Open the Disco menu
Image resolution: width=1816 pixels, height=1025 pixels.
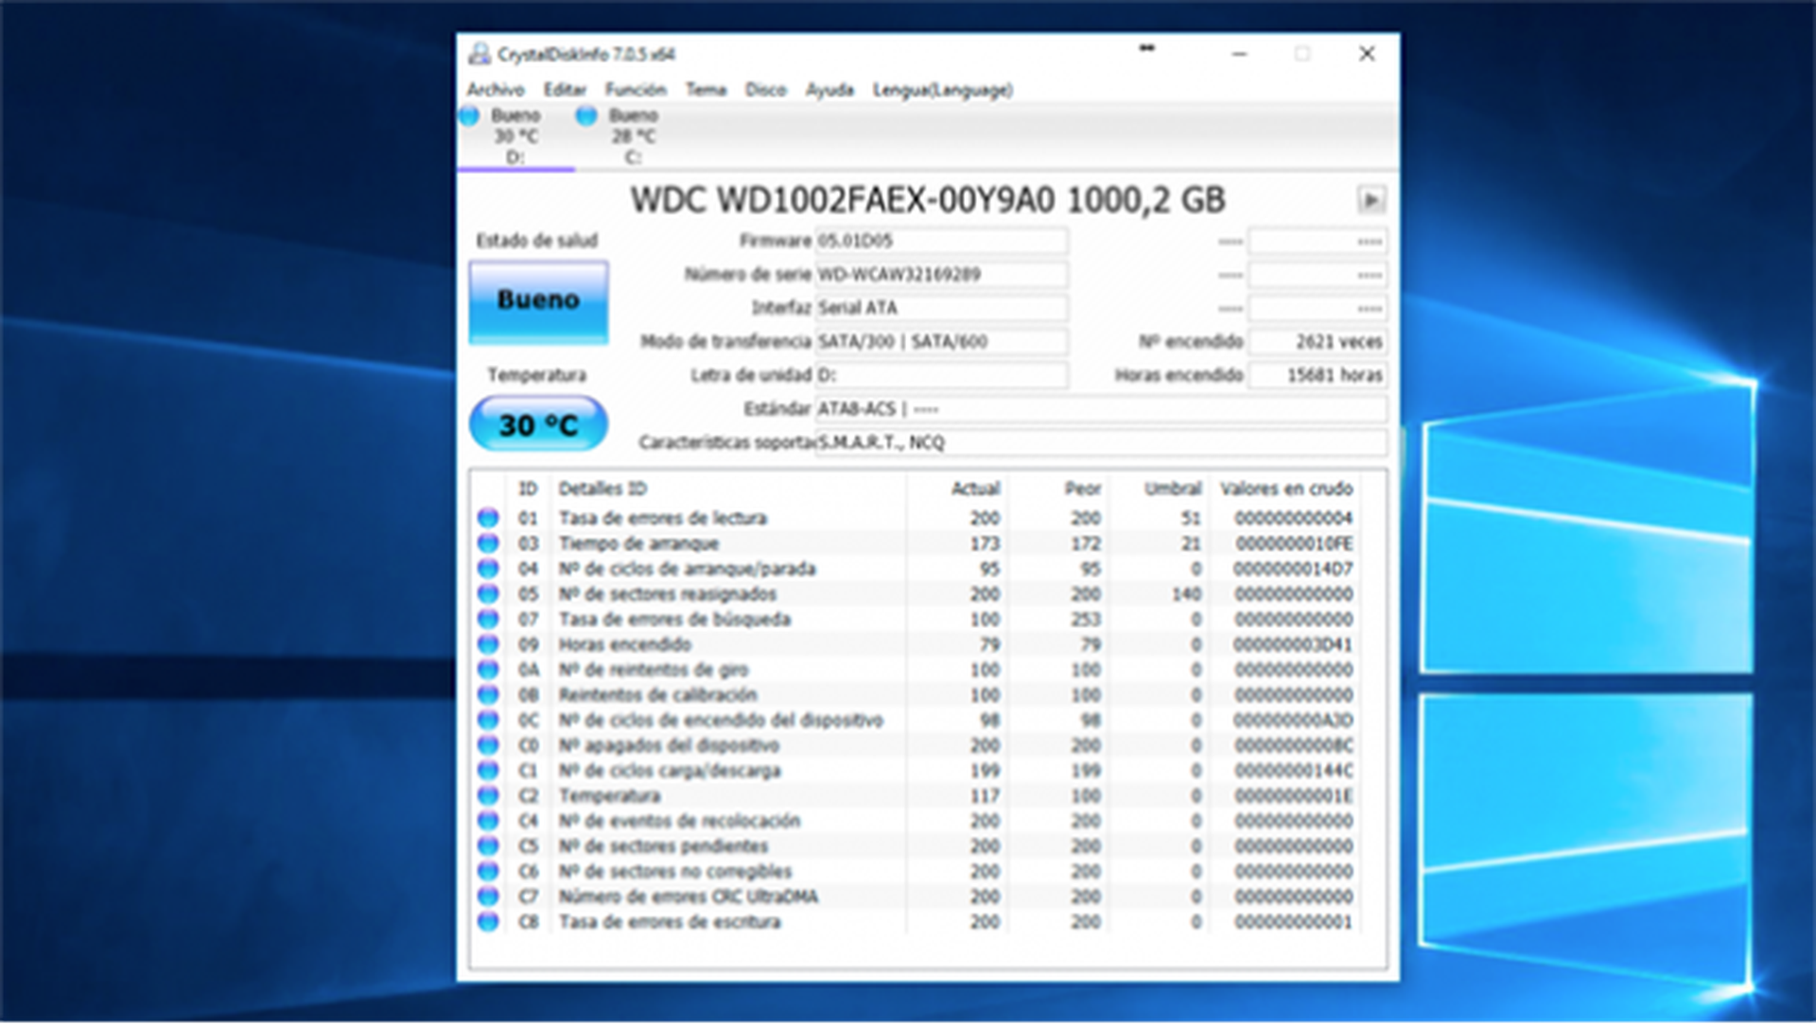pyautogui.click(x=765, y=90)
